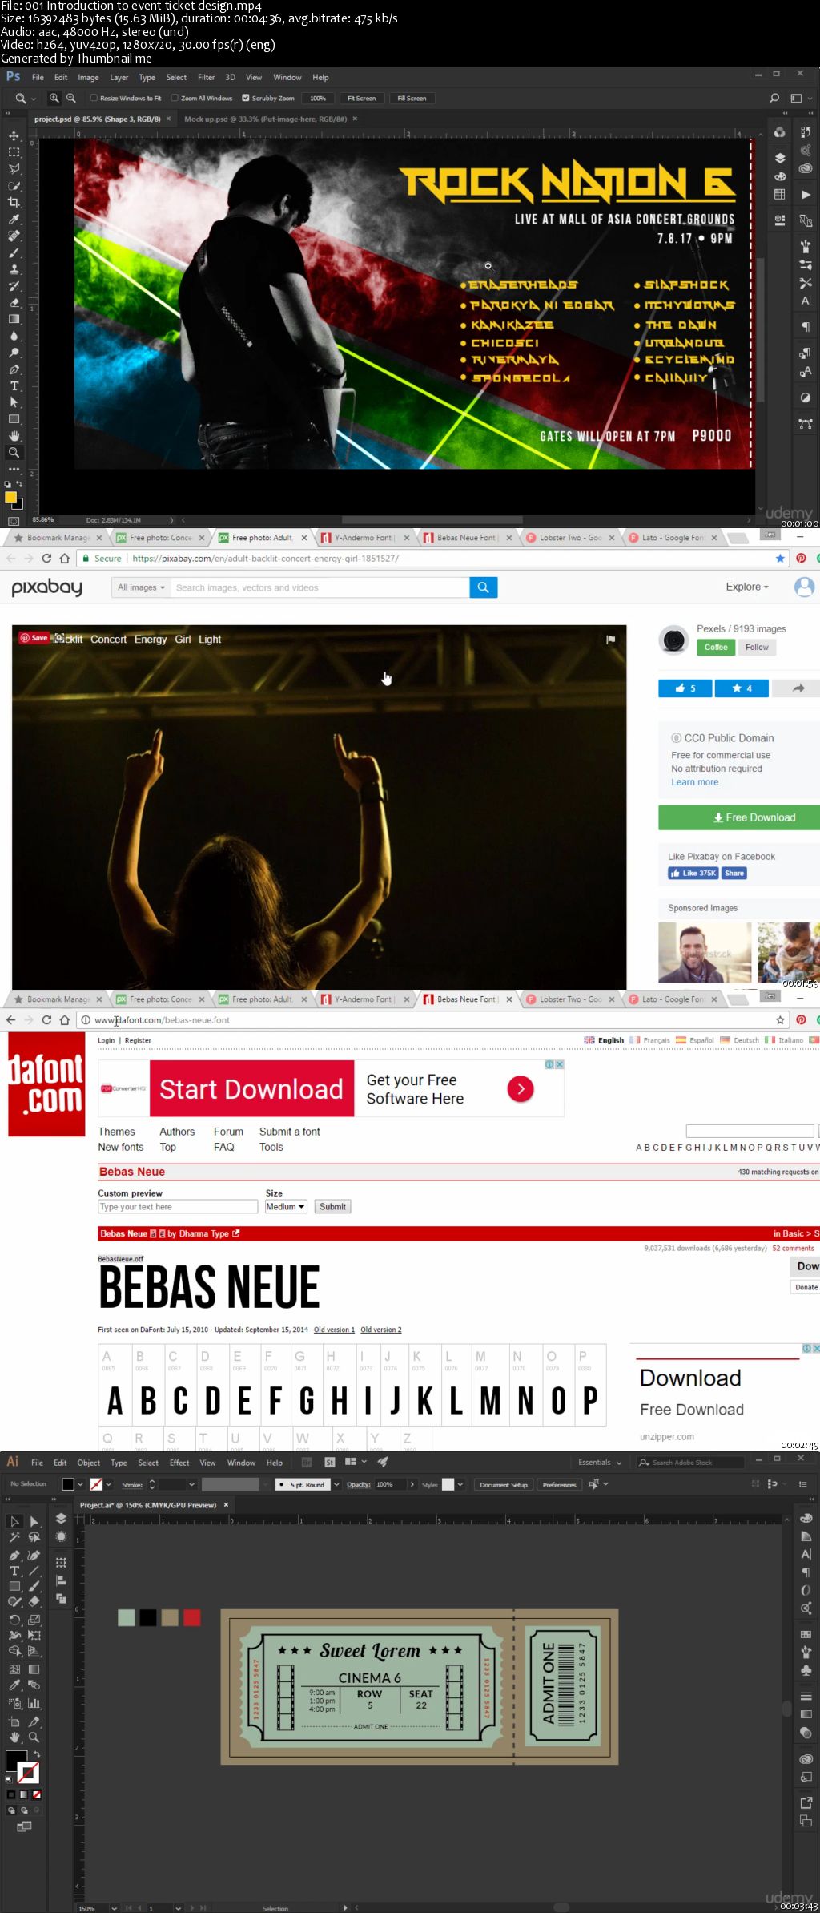Click the dafont custom preview text field
This screenshot has height=1913, width=820.
tap(178, 1207)
